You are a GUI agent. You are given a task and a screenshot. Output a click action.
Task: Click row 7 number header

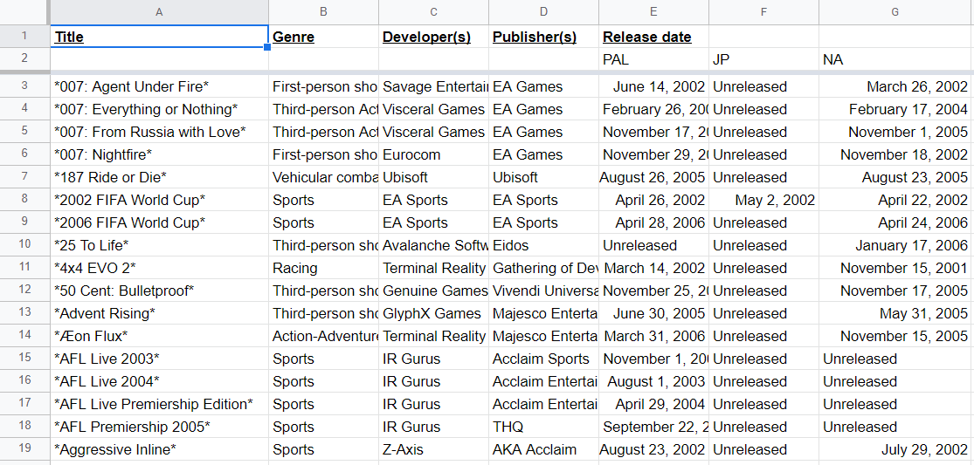pos(24,177)
